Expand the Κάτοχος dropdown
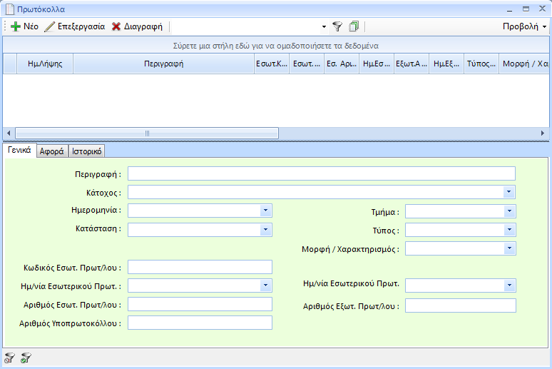 pos(509,192)
